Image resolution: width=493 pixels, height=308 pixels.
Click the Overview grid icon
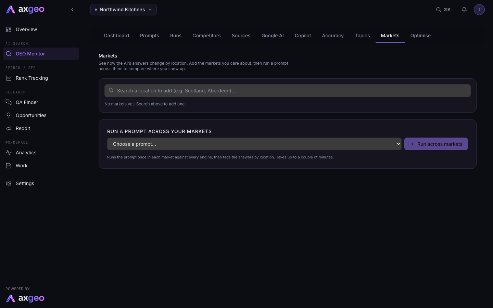(9, 29)
